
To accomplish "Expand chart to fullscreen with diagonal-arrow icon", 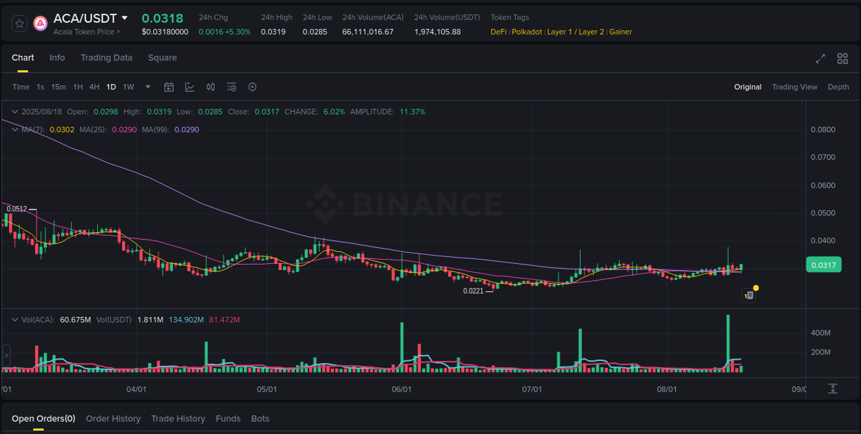I will coord(820,59).
